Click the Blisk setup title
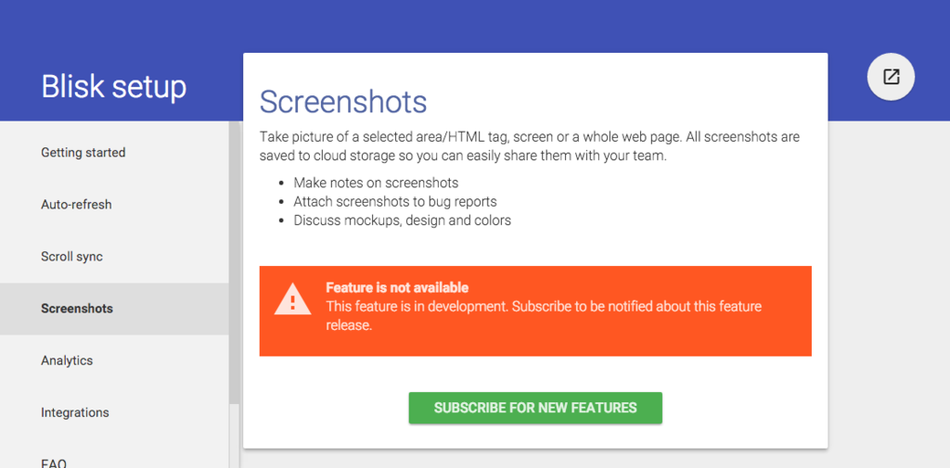Image resolution: width=950 pixels, height=468 pixels. (113, 86)
